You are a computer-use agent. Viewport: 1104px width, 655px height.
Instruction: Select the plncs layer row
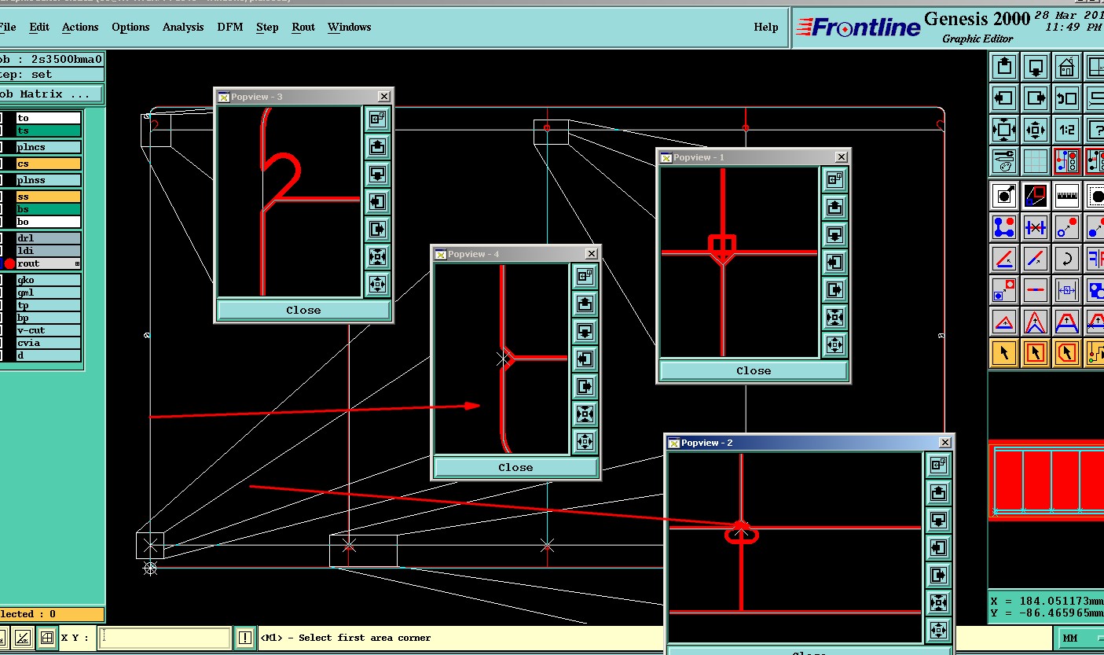[48, 147]
